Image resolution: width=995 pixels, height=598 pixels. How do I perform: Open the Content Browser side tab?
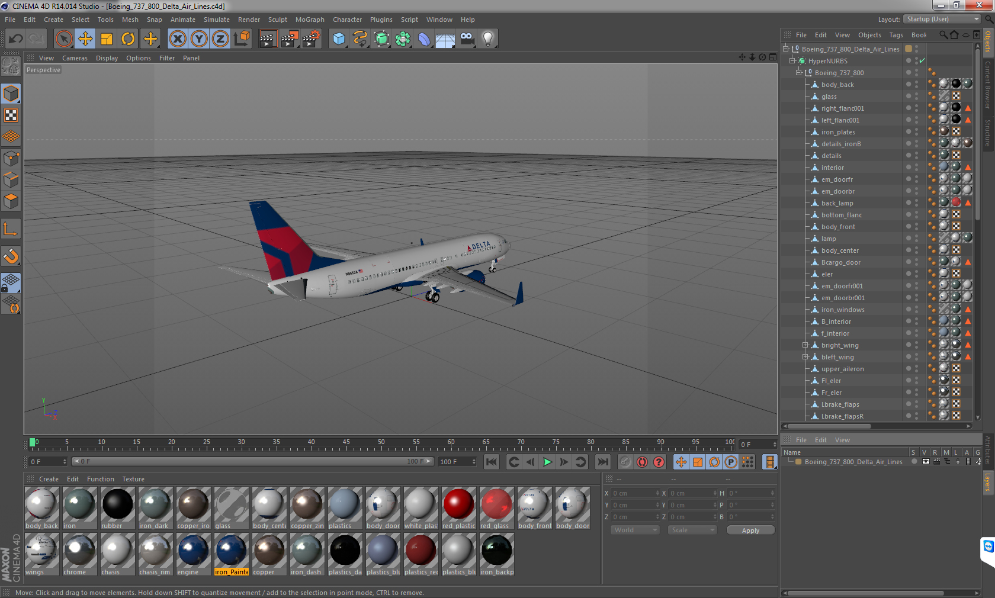click(988, 84)
